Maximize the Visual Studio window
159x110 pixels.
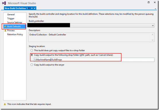(149, 2)
